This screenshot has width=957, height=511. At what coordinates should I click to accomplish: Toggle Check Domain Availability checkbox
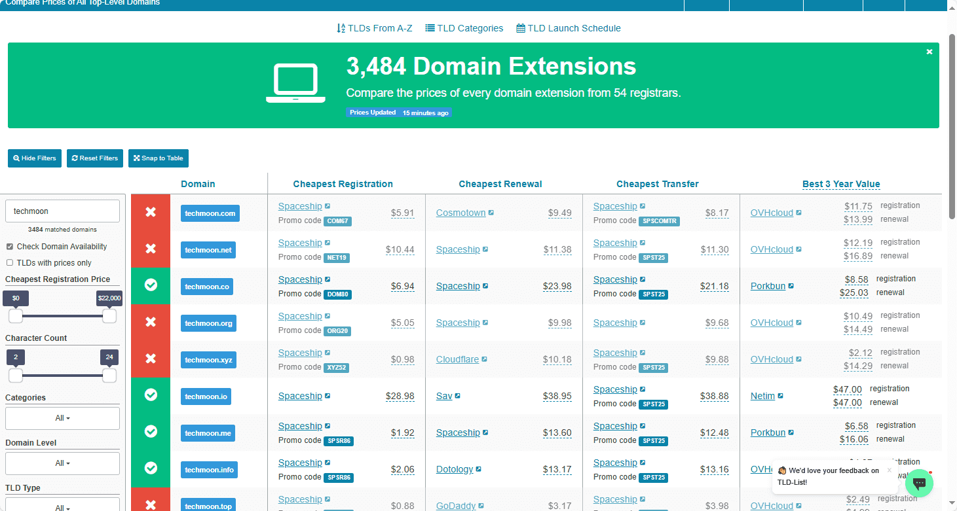tap(10, 247)
